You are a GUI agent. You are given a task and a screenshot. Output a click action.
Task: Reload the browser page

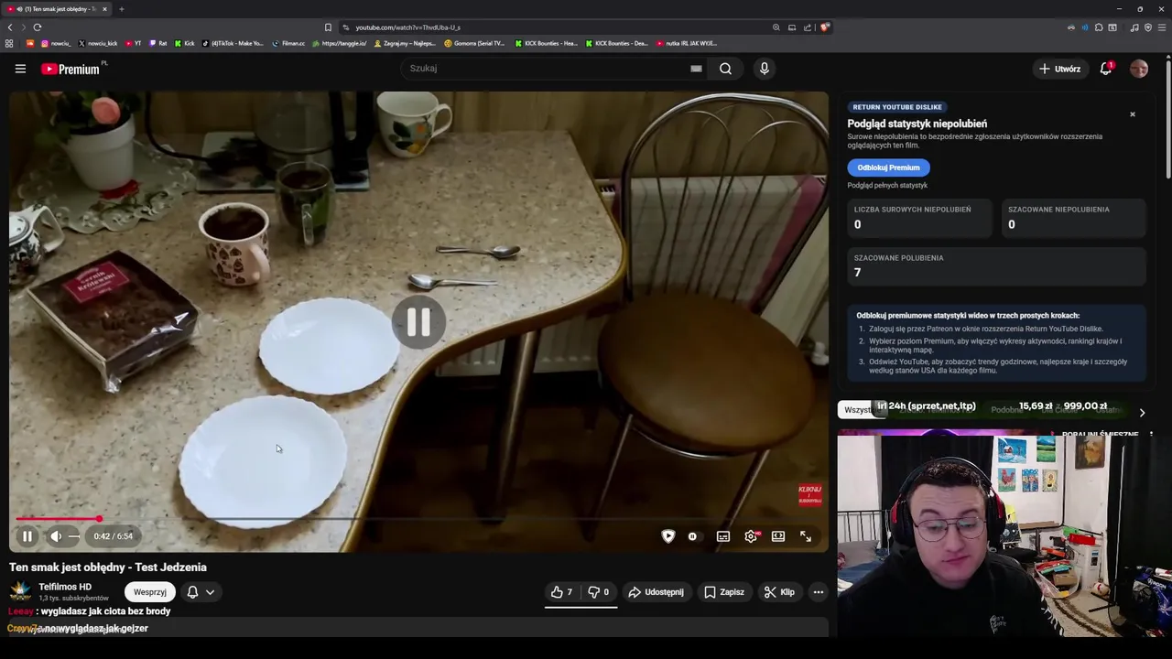(x=38, y=27)
